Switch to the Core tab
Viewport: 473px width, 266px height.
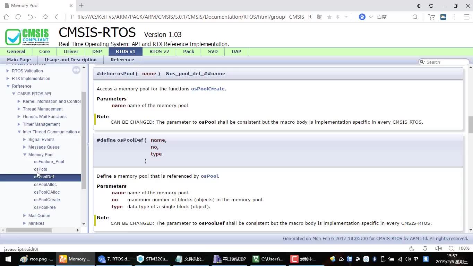pos(44,51)
